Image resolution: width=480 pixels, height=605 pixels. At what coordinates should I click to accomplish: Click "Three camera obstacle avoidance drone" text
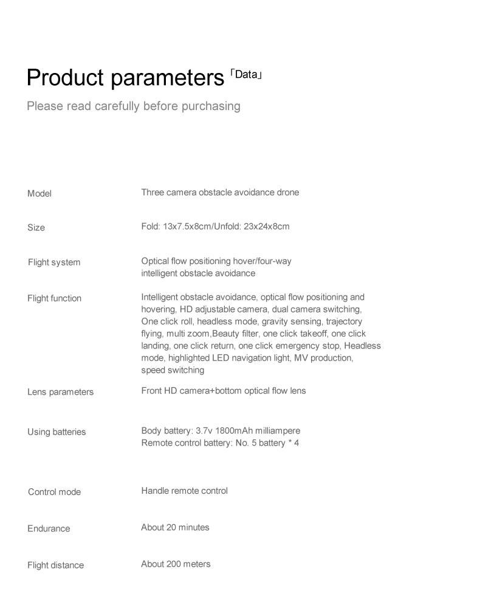pyautogui.click(x=220, y=193)
